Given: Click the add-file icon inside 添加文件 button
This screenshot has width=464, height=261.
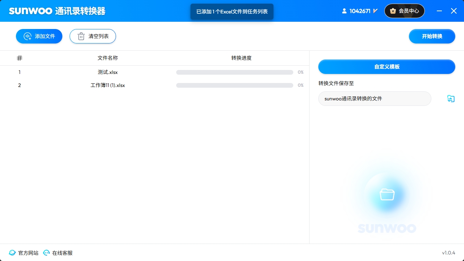Looking at the screenshot, I should point(28,36).
